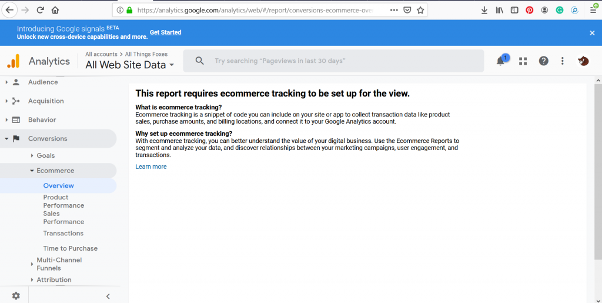Click the site information icon in address bar

[120, 11]
